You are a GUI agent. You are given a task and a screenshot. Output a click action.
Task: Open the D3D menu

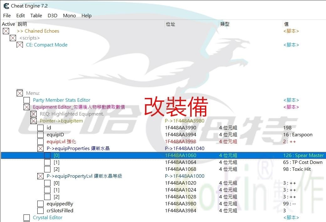coord(52,15)
